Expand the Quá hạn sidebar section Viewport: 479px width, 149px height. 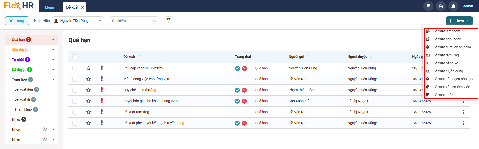pyautogui.click(x=53, y=40)
